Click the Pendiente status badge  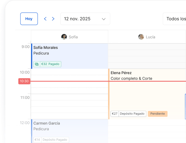[x=158, y=114]
